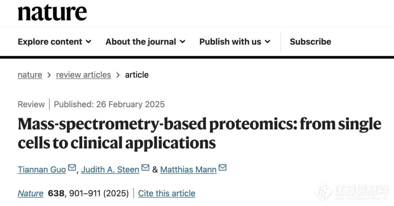Open the Explore content menu

(x=54, y=42)
